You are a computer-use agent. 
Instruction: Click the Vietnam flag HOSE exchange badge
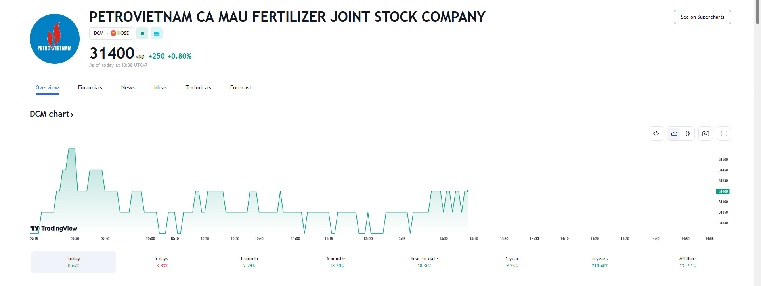(x=120, y=33)
